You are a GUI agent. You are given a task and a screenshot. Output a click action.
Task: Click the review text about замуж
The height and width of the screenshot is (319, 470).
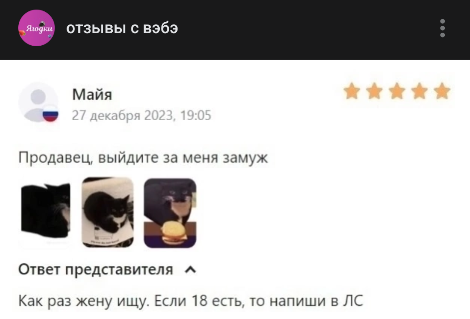(x=143, y=158)
